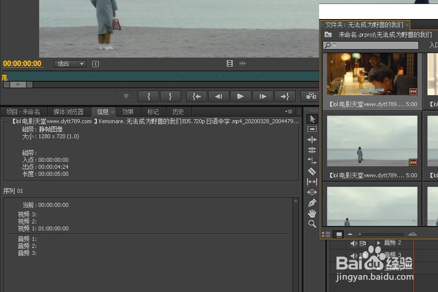Click the 出点: 00:00:04:24 text

click(x=45, y=167)
